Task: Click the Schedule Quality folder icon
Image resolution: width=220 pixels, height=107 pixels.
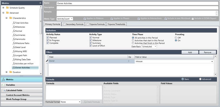Action: pyautogui.click(x=7, y=8)
